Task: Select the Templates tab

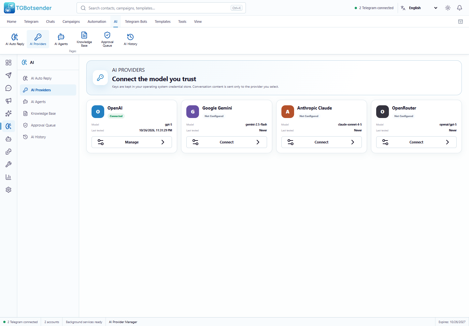Action: pyautogui.click(x=163, y=22)
